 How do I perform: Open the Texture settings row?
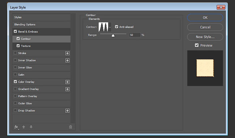click(41, 46)
